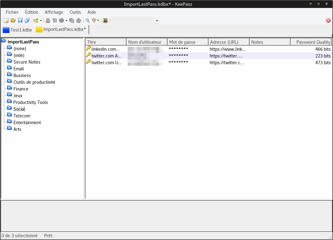The height and width of the screenshot is (240, 333).
Task: Click the twitter.com U... key icon
Action: click(88, 62)
